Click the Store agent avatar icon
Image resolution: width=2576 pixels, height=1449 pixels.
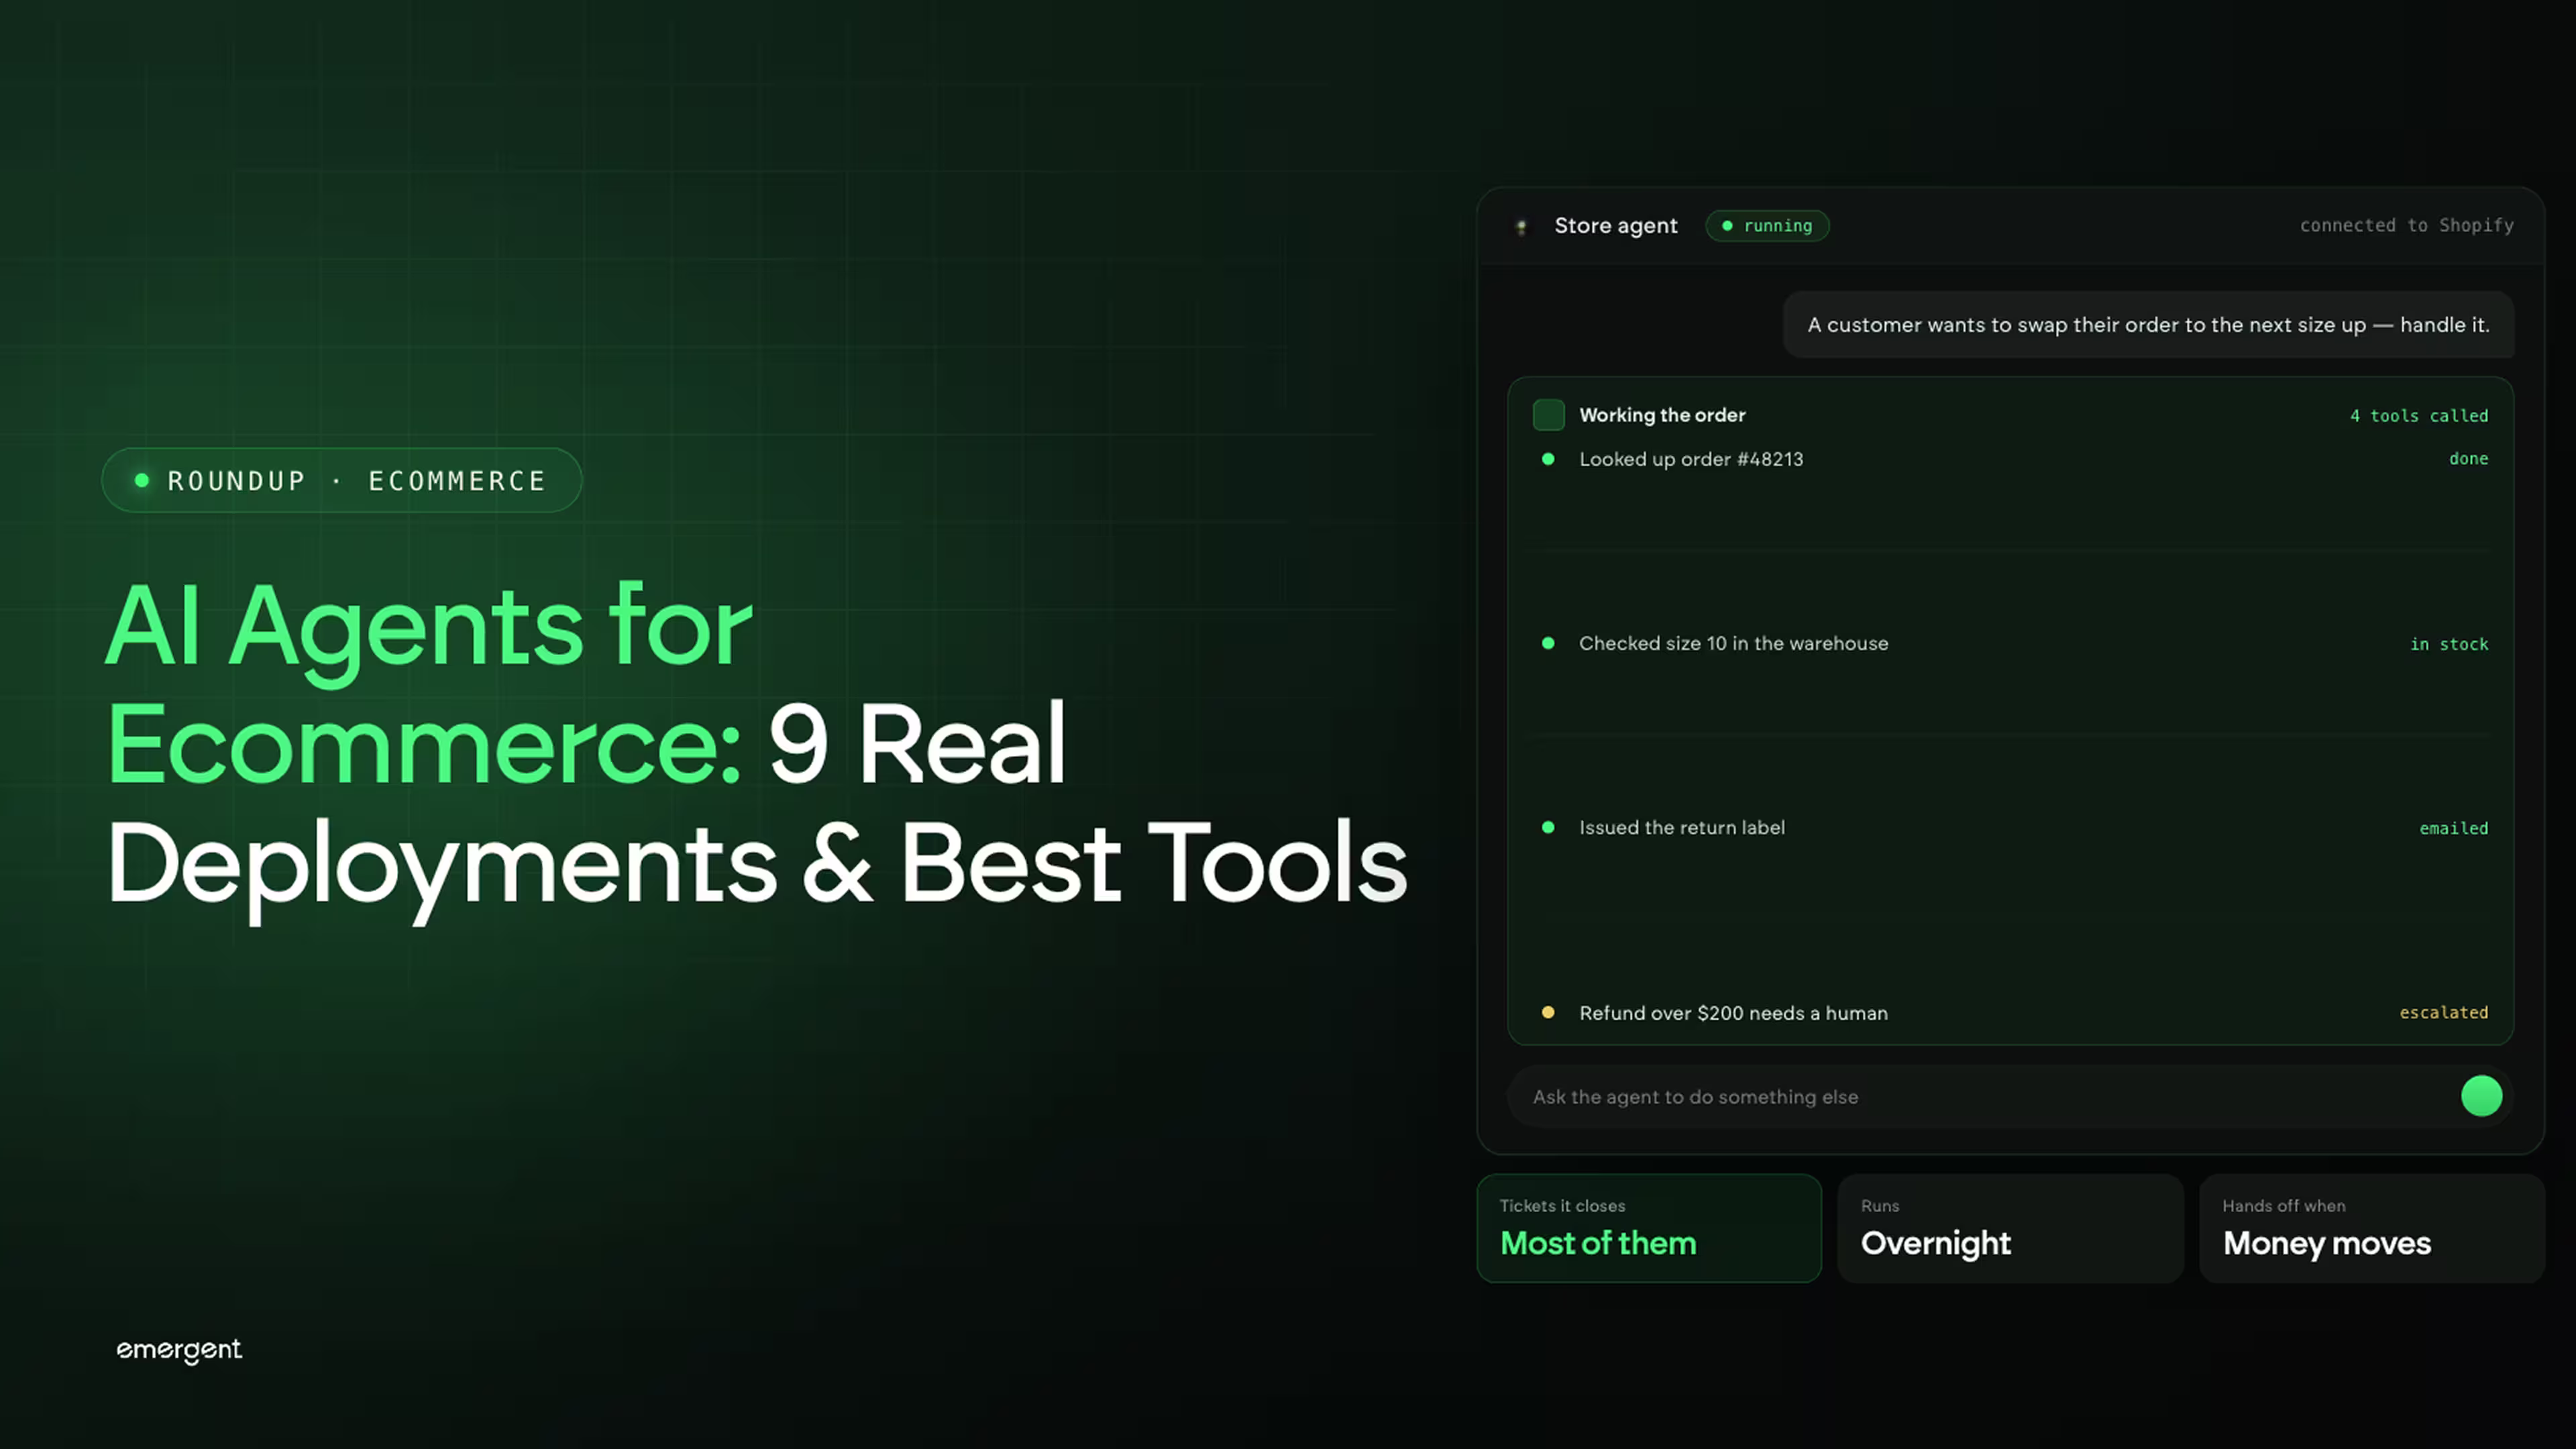click(x=1522, y=227)
